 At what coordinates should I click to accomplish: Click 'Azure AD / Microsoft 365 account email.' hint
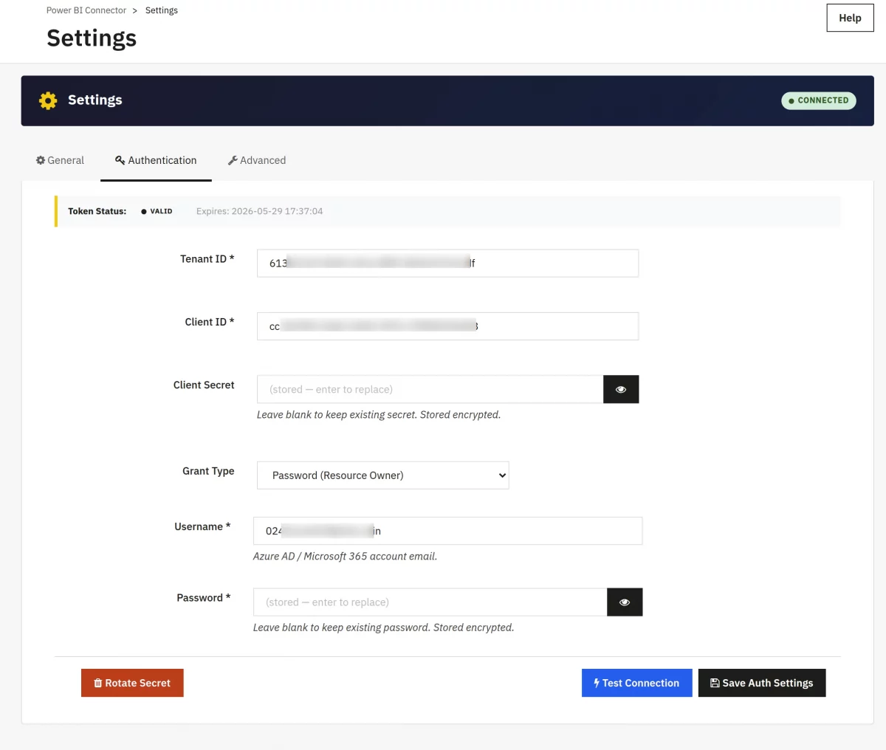pos(345,557)
